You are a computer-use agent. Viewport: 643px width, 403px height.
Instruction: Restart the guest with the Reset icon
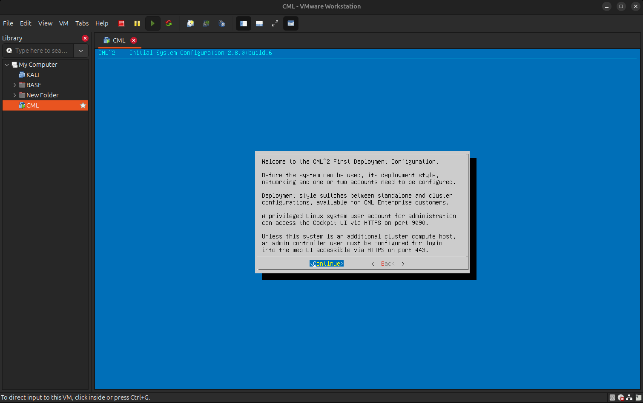[169, 23]
